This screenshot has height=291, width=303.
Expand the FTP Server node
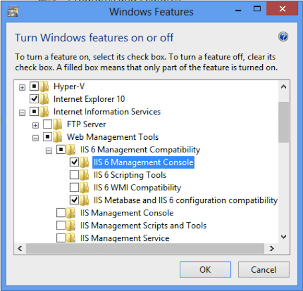coord(36,126)
